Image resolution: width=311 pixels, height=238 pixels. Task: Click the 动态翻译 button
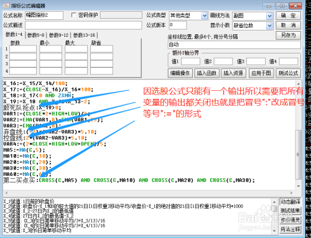290,202
